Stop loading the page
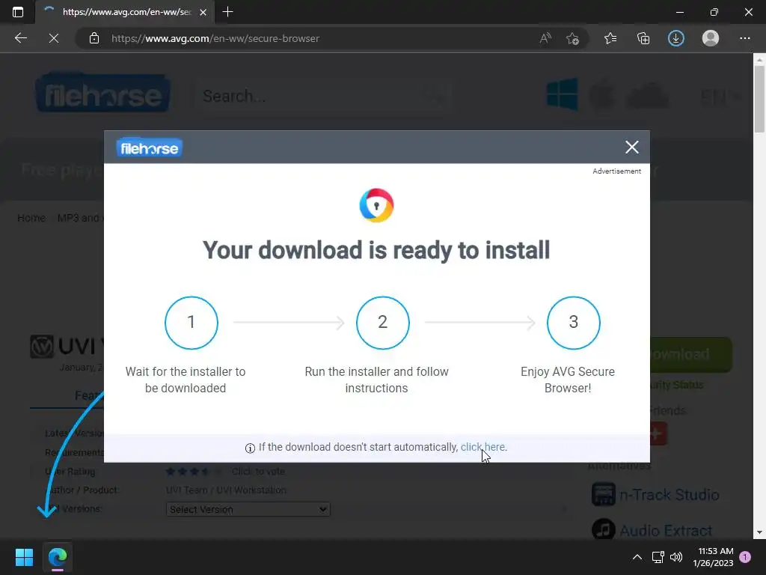 coord(54,38)
